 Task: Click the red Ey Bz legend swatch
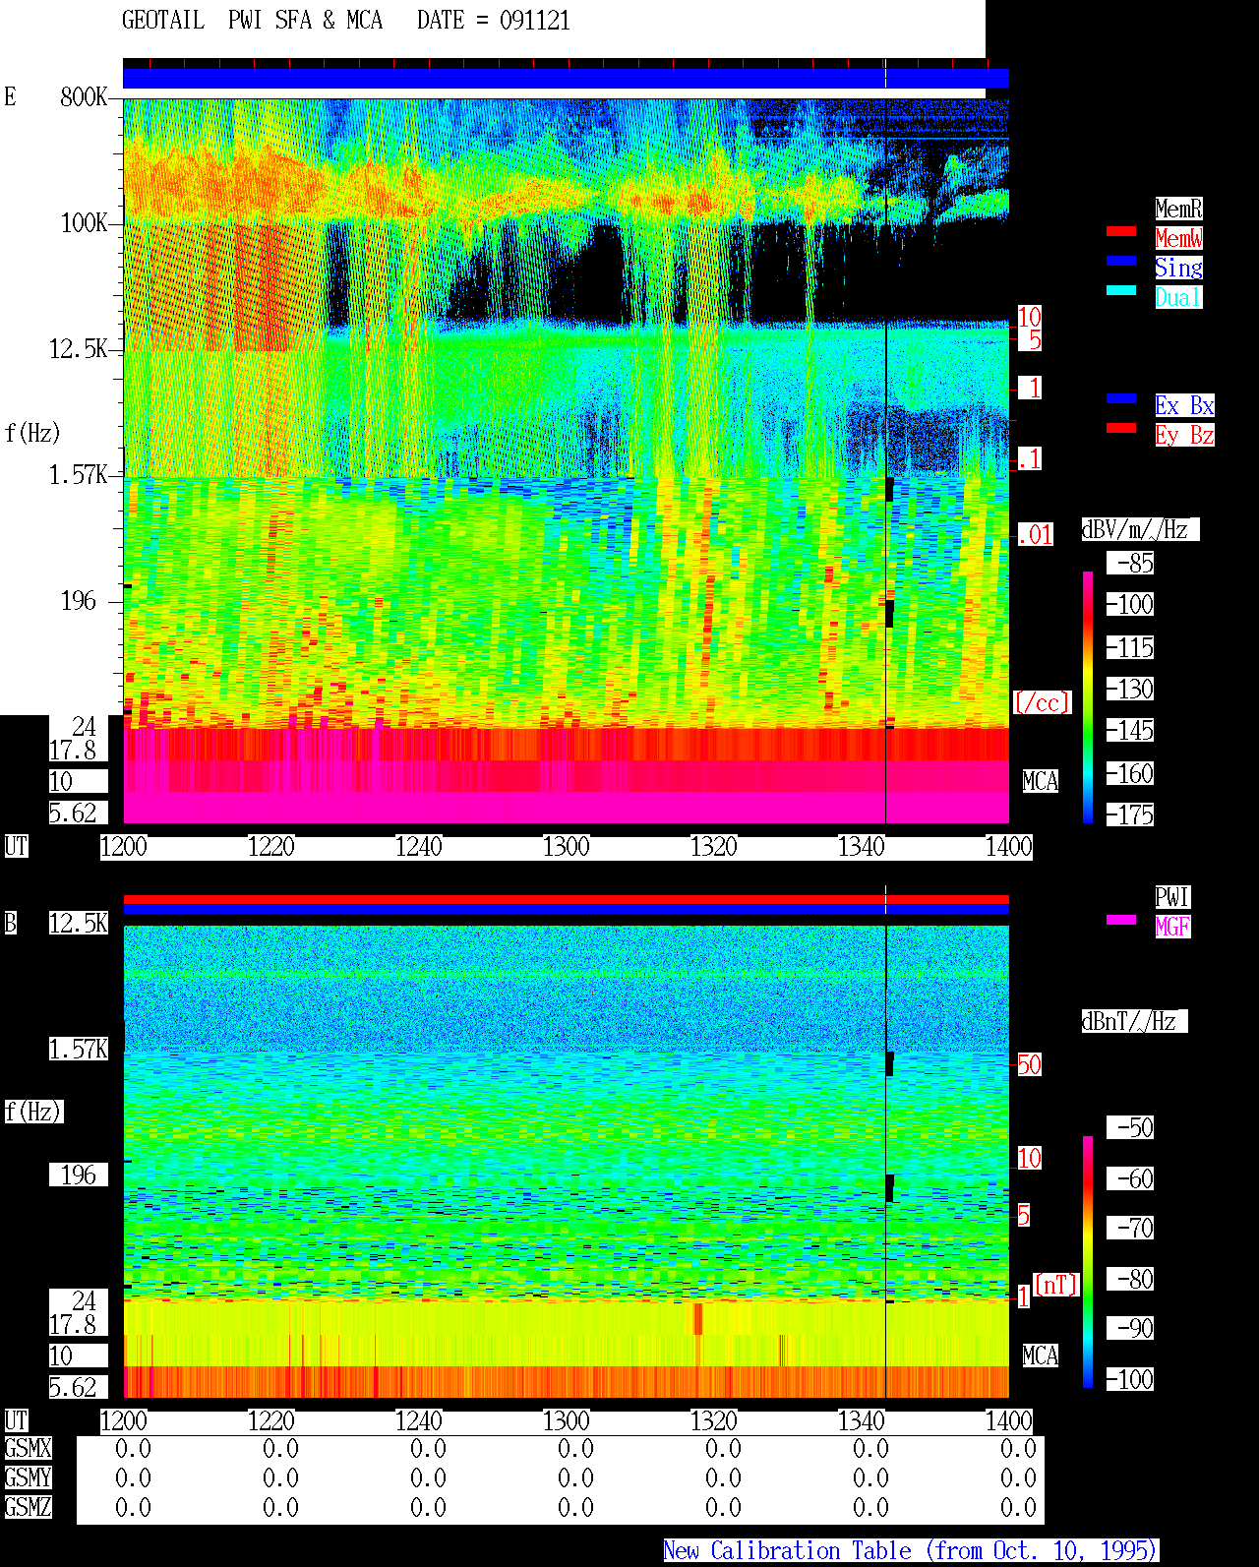pos(1121,428)
